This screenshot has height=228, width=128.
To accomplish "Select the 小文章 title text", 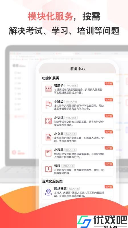I will pos(59,134).
